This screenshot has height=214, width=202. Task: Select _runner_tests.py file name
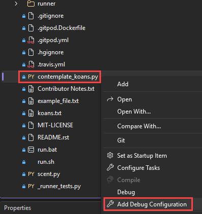(59, 187)
